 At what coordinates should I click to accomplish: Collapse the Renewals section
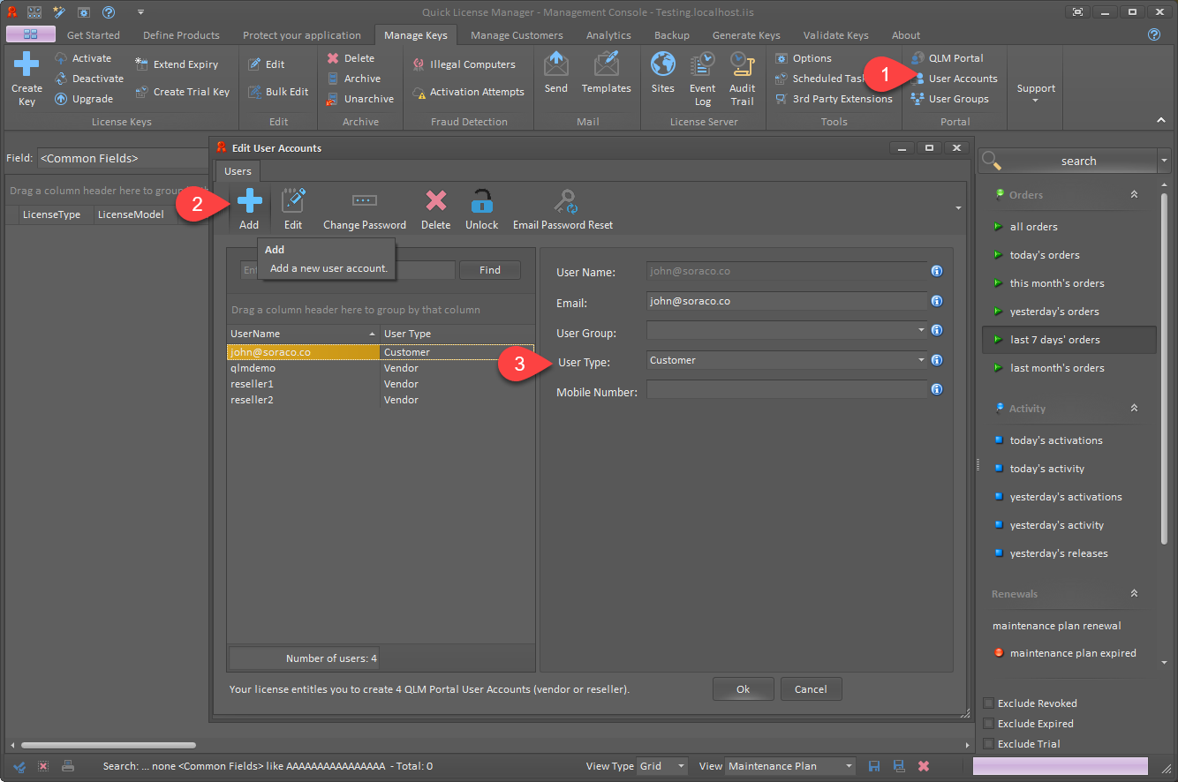[x=1134, y=594]
